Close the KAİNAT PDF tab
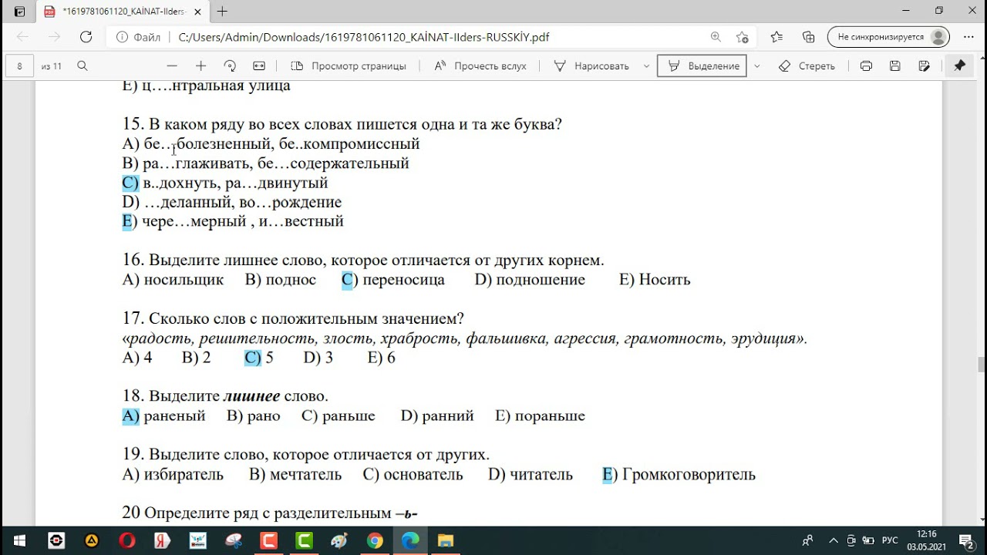987x555 pixels. 197,12
